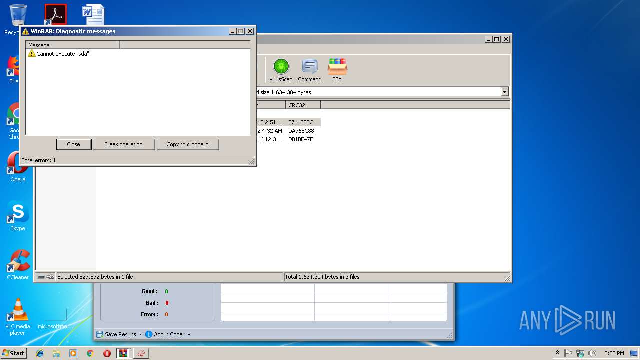Click Copy to clipboard button
Viewport: 640px width, 360px height.
187,144
